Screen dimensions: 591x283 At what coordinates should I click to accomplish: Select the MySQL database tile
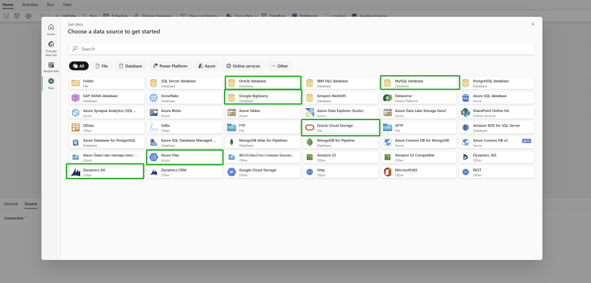pos(420,83)
